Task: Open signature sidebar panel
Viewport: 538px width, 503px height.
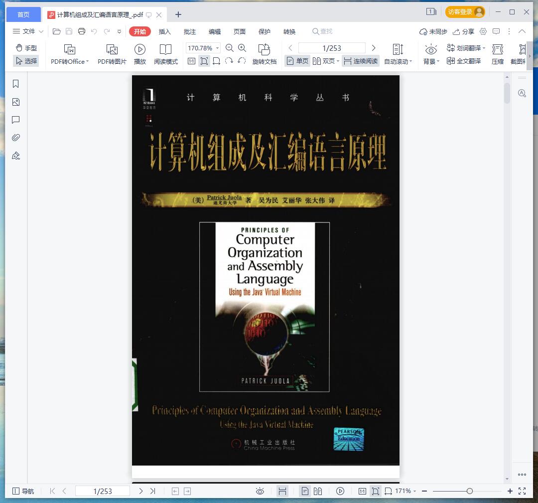Action: [x=16, y=156]
